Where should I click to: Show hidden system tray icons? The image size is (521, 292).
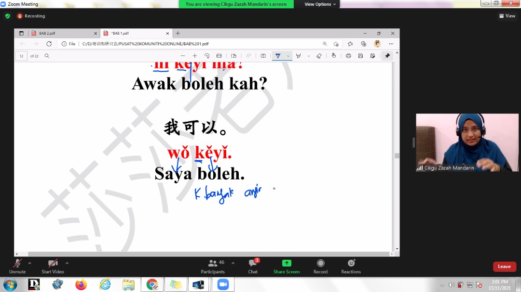(x=442, y=285)
